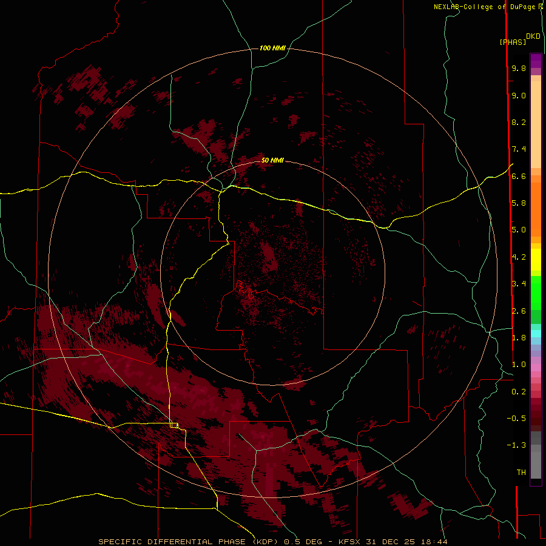Click the (KDP) text in the caption

[x=266, y=542]
